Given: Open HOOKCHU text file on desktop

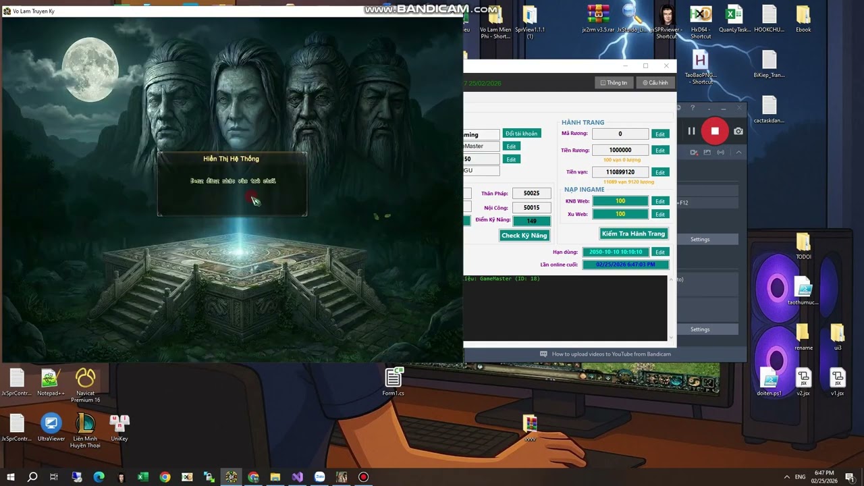Looking at the screenshot, I should click(769, 20).
